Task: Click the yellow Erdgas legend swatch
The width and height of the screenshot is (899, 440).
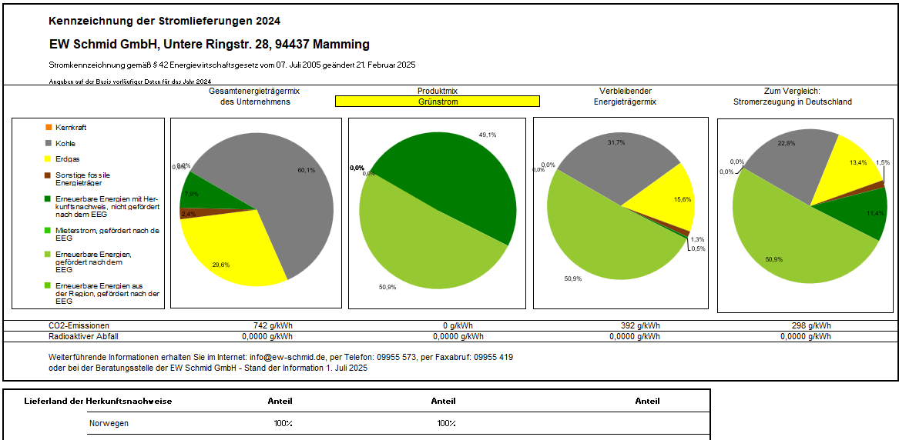Action: point(49,159)
